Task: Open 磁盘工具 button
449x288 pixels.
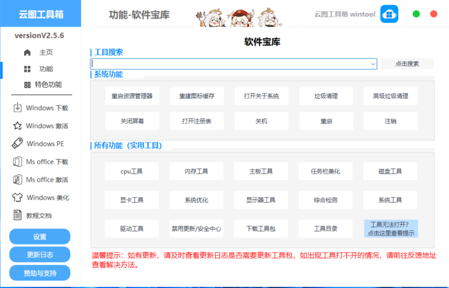Action: (x=390, y=172)
